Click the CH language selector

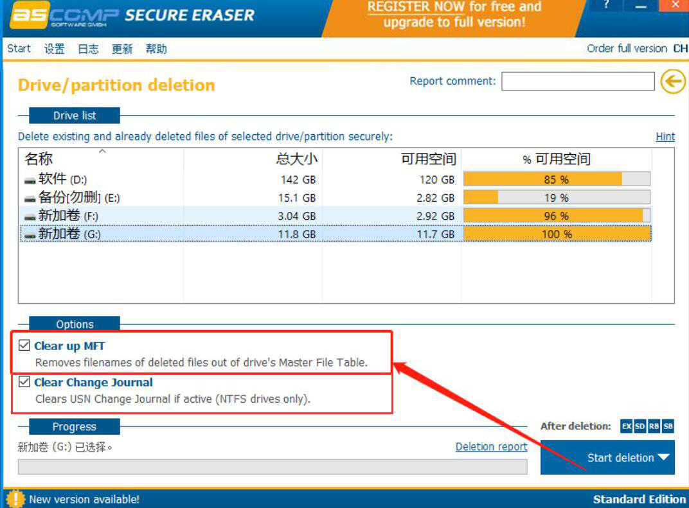[x=681, y=48]
